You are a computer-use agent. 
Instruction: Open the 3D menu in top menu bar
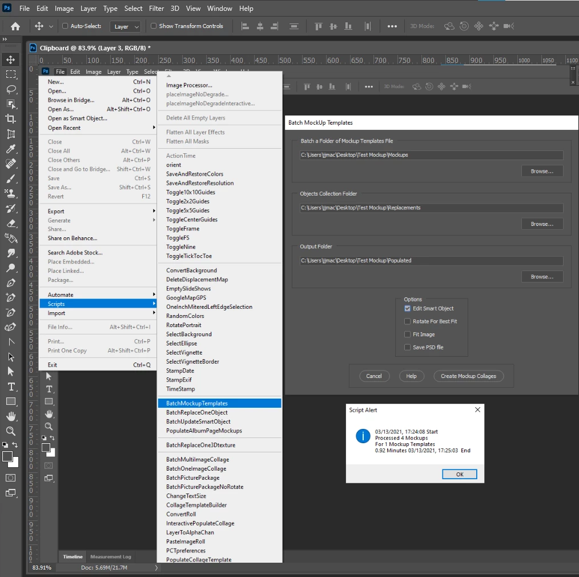pyautogui.click(x=175, y=8)
